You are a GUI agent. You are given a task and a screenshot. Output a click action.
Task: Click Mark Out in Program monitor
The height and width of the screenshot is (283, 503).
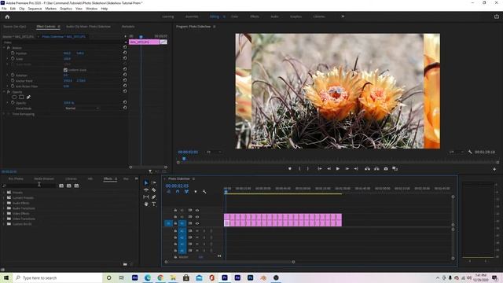click(x=307, y=168)
